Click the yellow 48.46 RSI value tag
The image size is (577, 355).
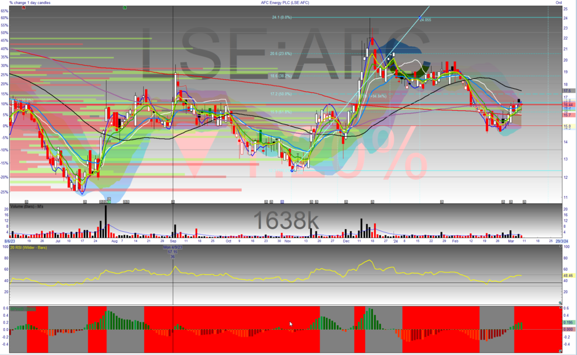click(x=568, y=276)
